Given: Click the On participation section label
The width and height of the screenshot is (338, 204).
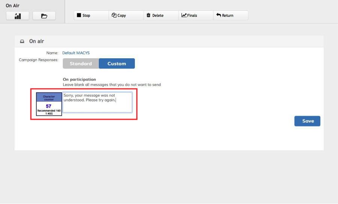Looking at the screenshot, I should (x=79, y=79).
